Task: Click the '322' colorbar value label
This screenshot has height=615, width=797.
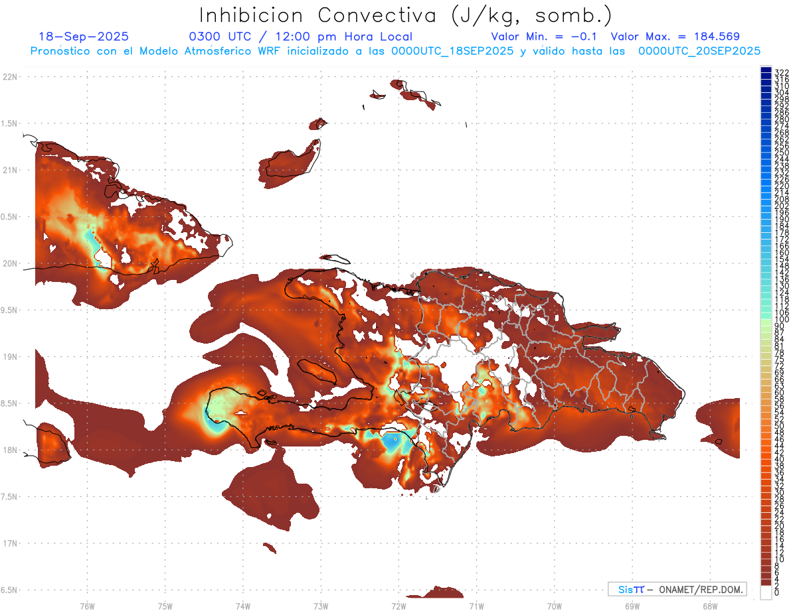Action: (x=782, y=72)
